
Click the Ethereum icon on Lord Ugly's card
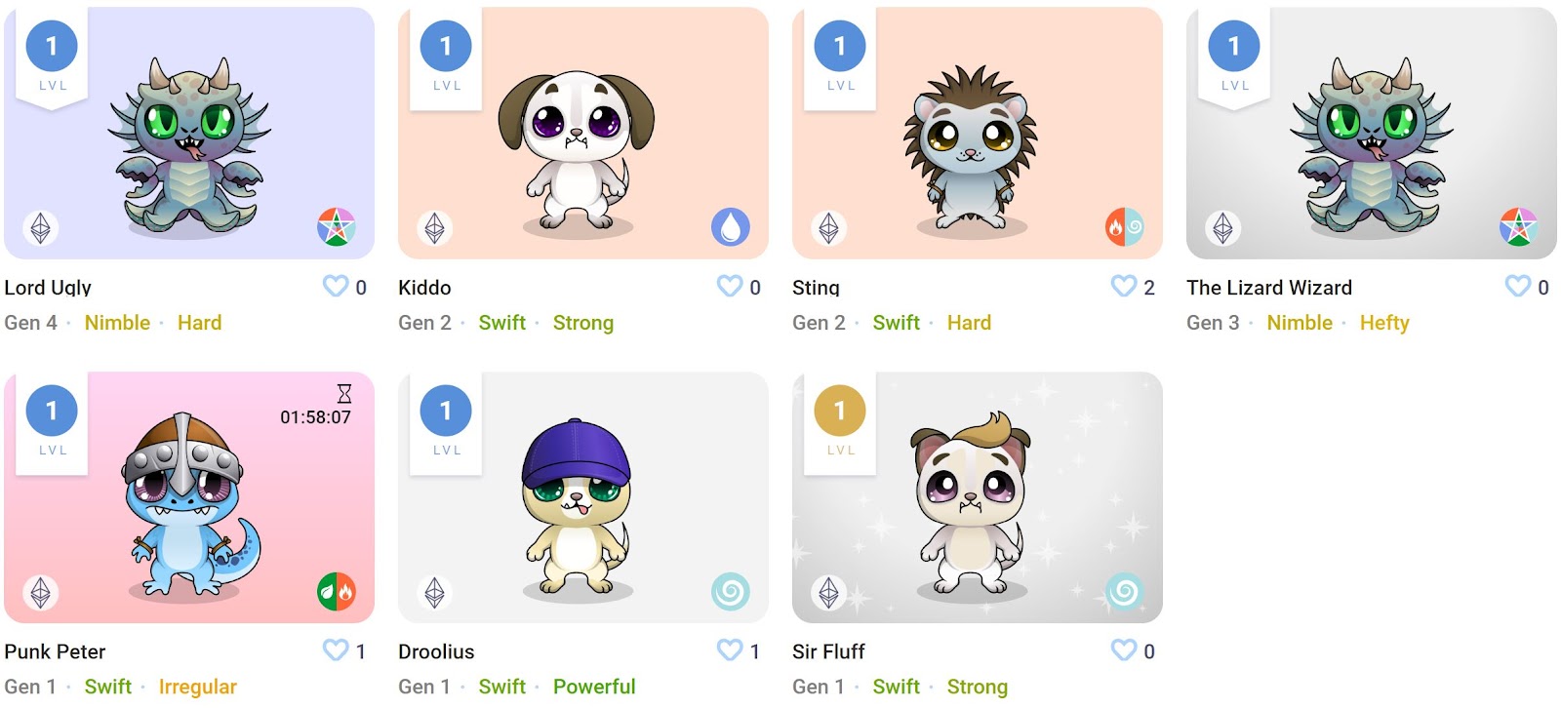coord(41,227)
